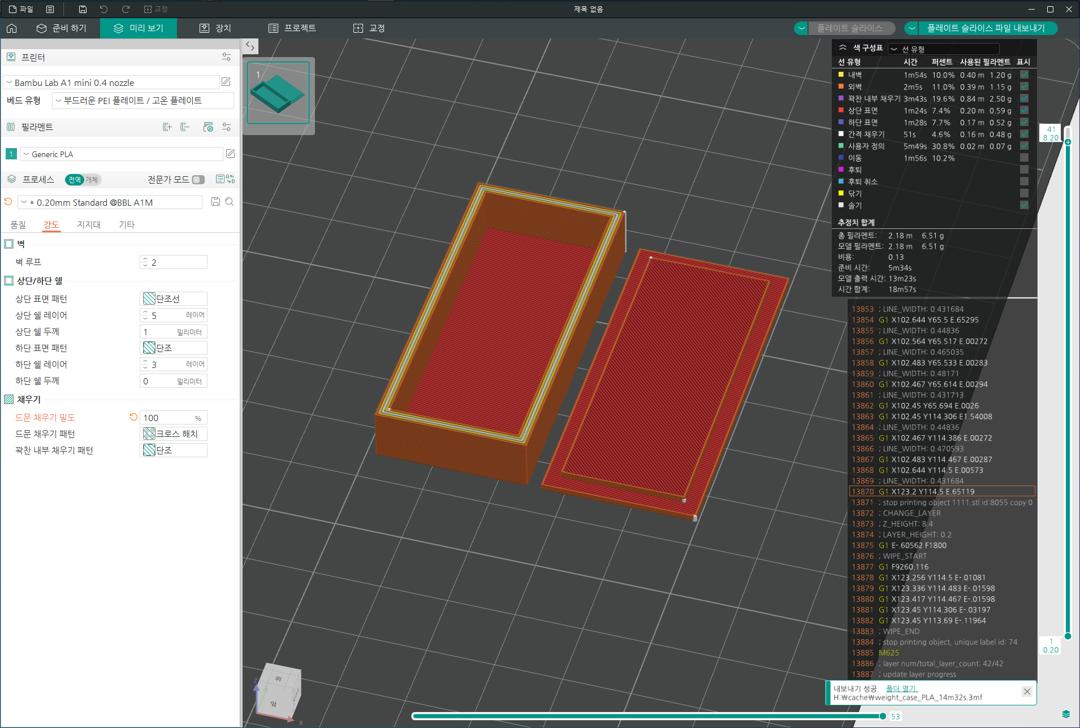Toggle 전문가 모드 switch
The height and width of the screenshot is (728, 1080).
[x=198, y=180]
